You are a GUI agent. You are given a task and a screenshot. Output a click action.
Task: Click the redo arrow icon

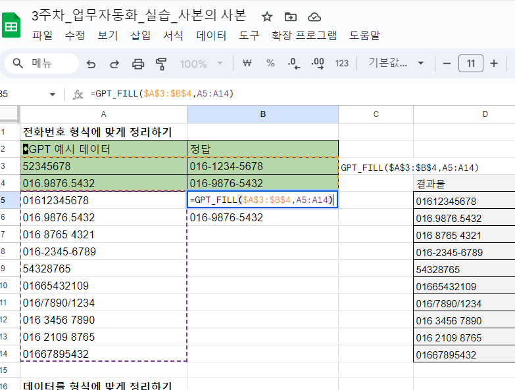tap(114, 64)
